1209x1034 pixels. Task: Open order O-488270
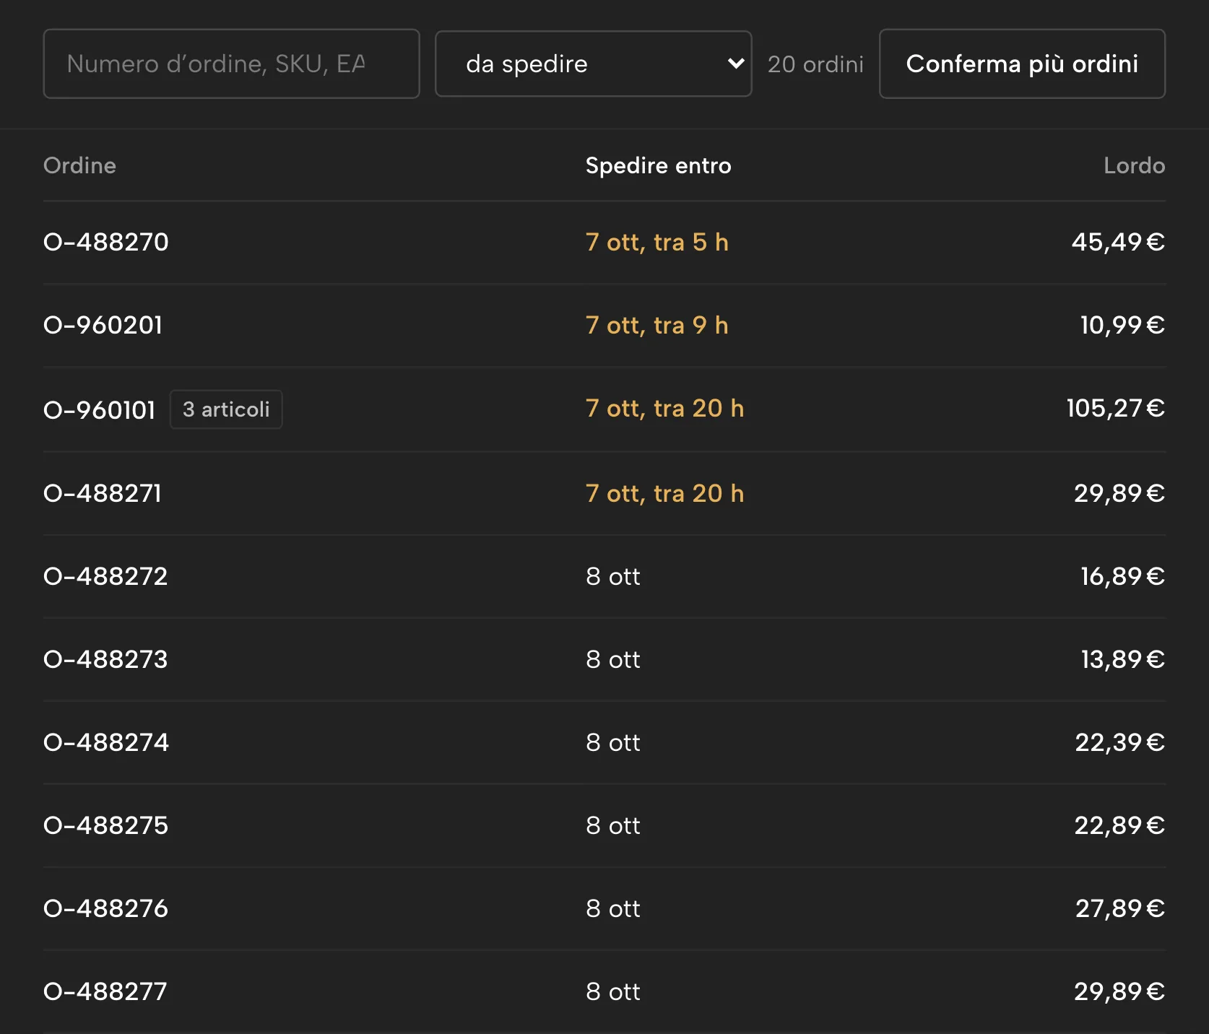[106, 242]
